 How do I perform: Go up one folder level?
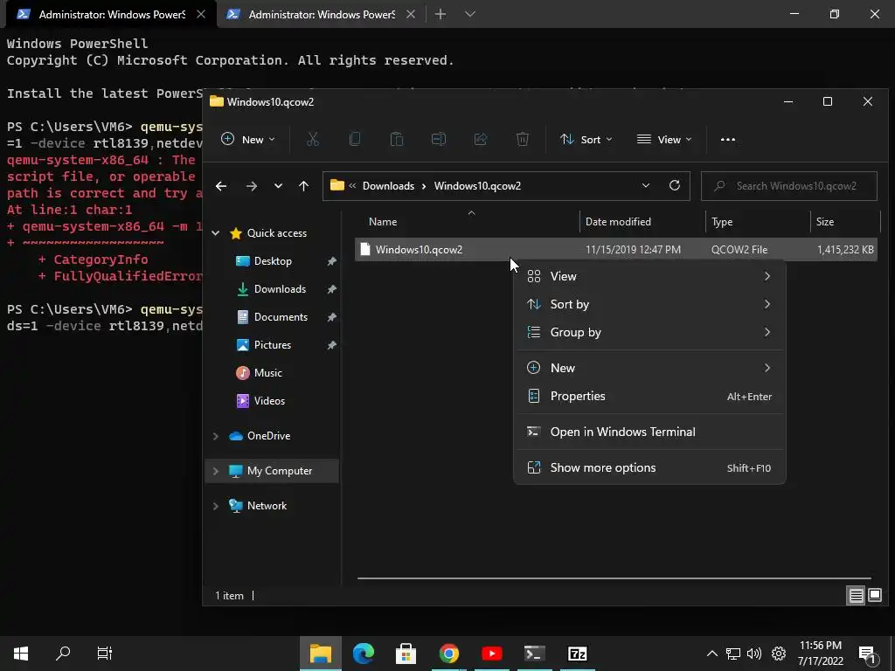click(x=303, y=186)
